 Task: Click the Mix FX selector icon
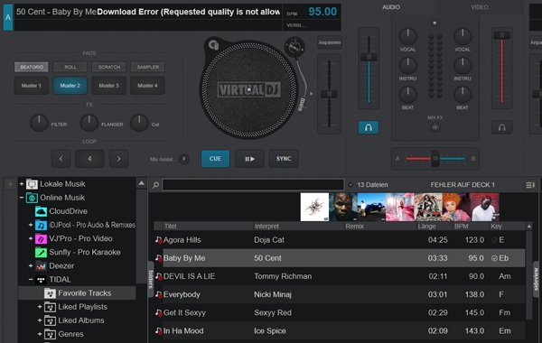pos(435,127)
